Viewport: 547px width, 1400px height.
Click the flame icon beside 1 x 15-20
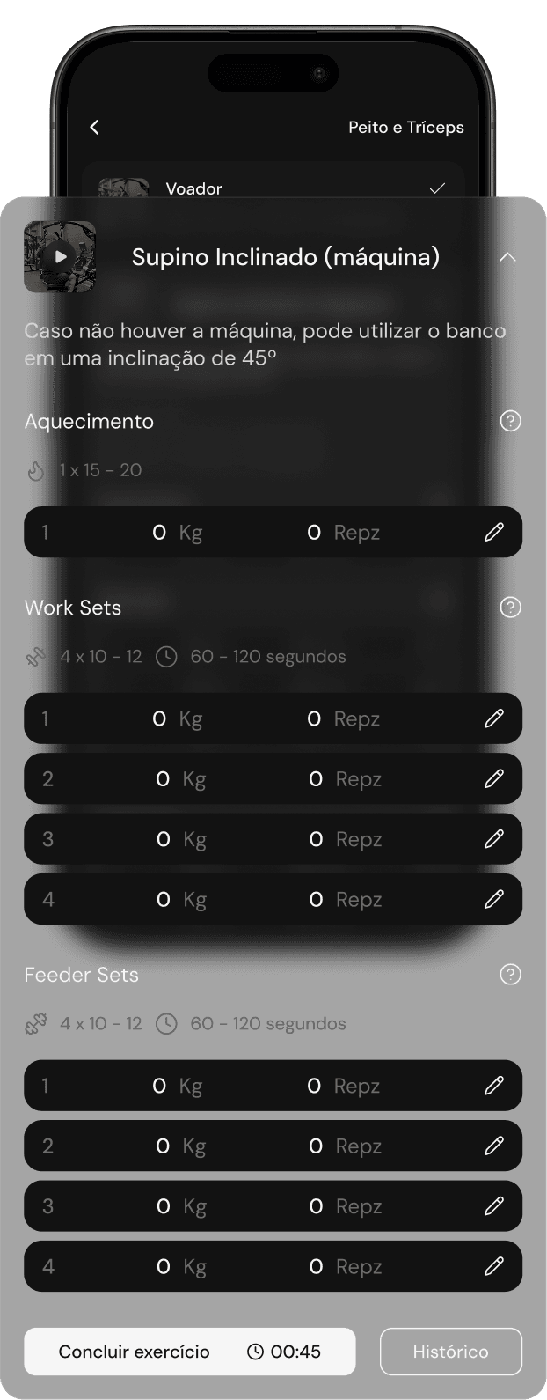(x=36, y=470)
